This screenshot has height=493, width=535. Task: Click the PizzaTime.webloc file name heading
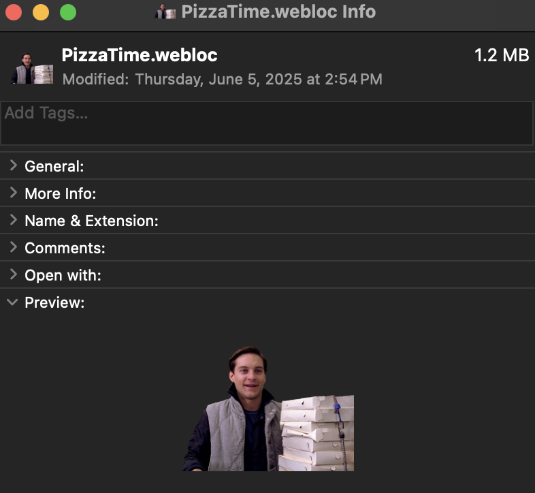tap(140, 54)
